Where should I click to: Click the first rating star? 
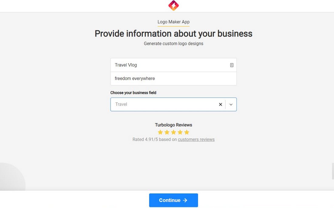click(160, 132)
